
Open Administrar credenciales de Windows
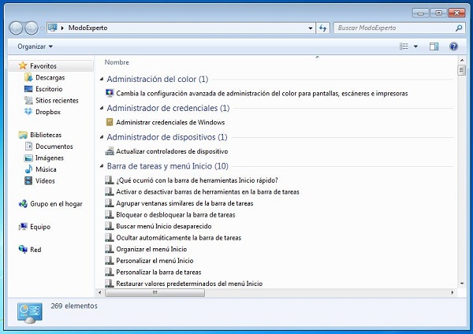click(169, 122)
